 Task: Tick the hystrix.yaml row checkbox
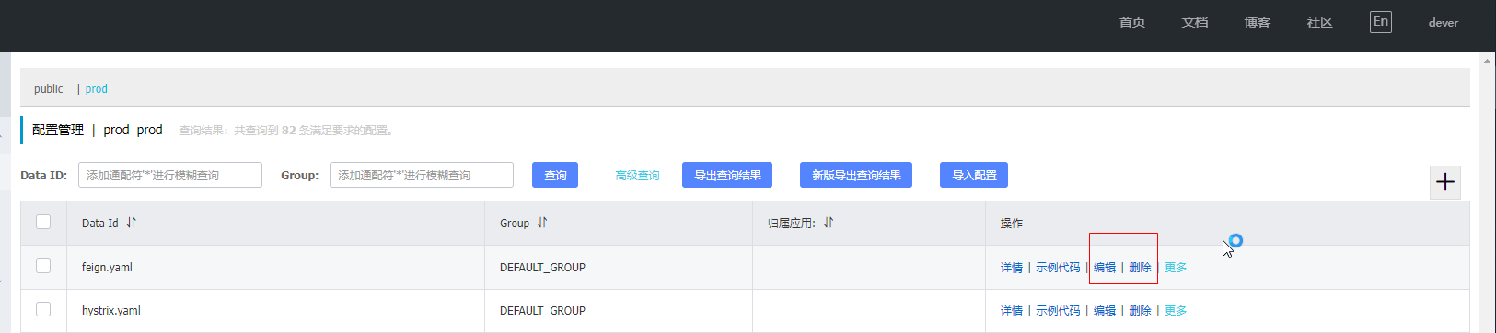pyautogui.click(x=43, y=309)
